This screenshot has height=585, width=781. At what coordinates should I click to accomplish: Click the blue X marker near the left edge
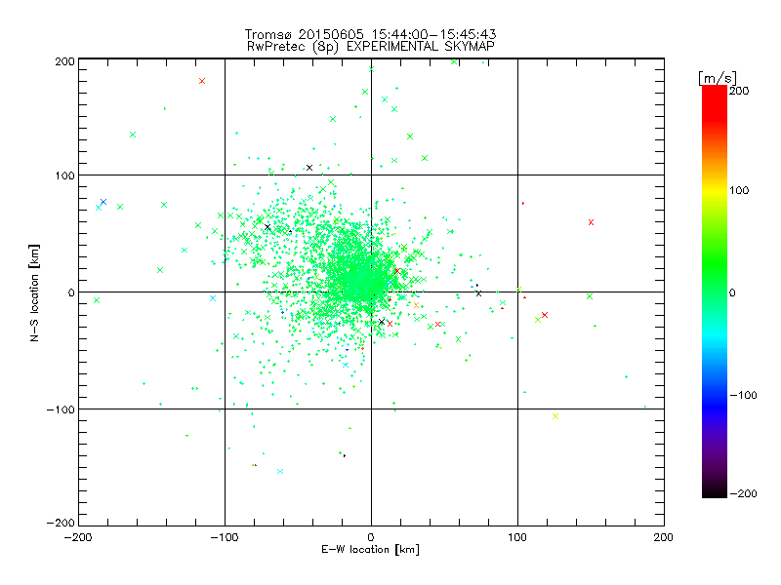tap(103, 202)
